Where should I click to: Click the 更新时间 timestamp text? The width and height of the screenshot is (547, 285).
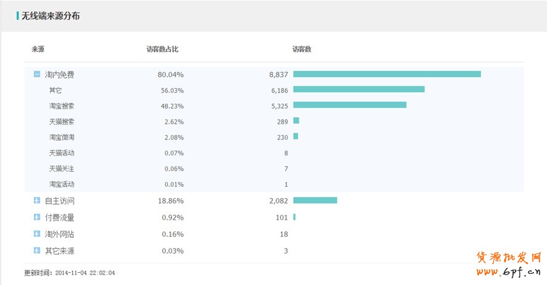point(70,273)
